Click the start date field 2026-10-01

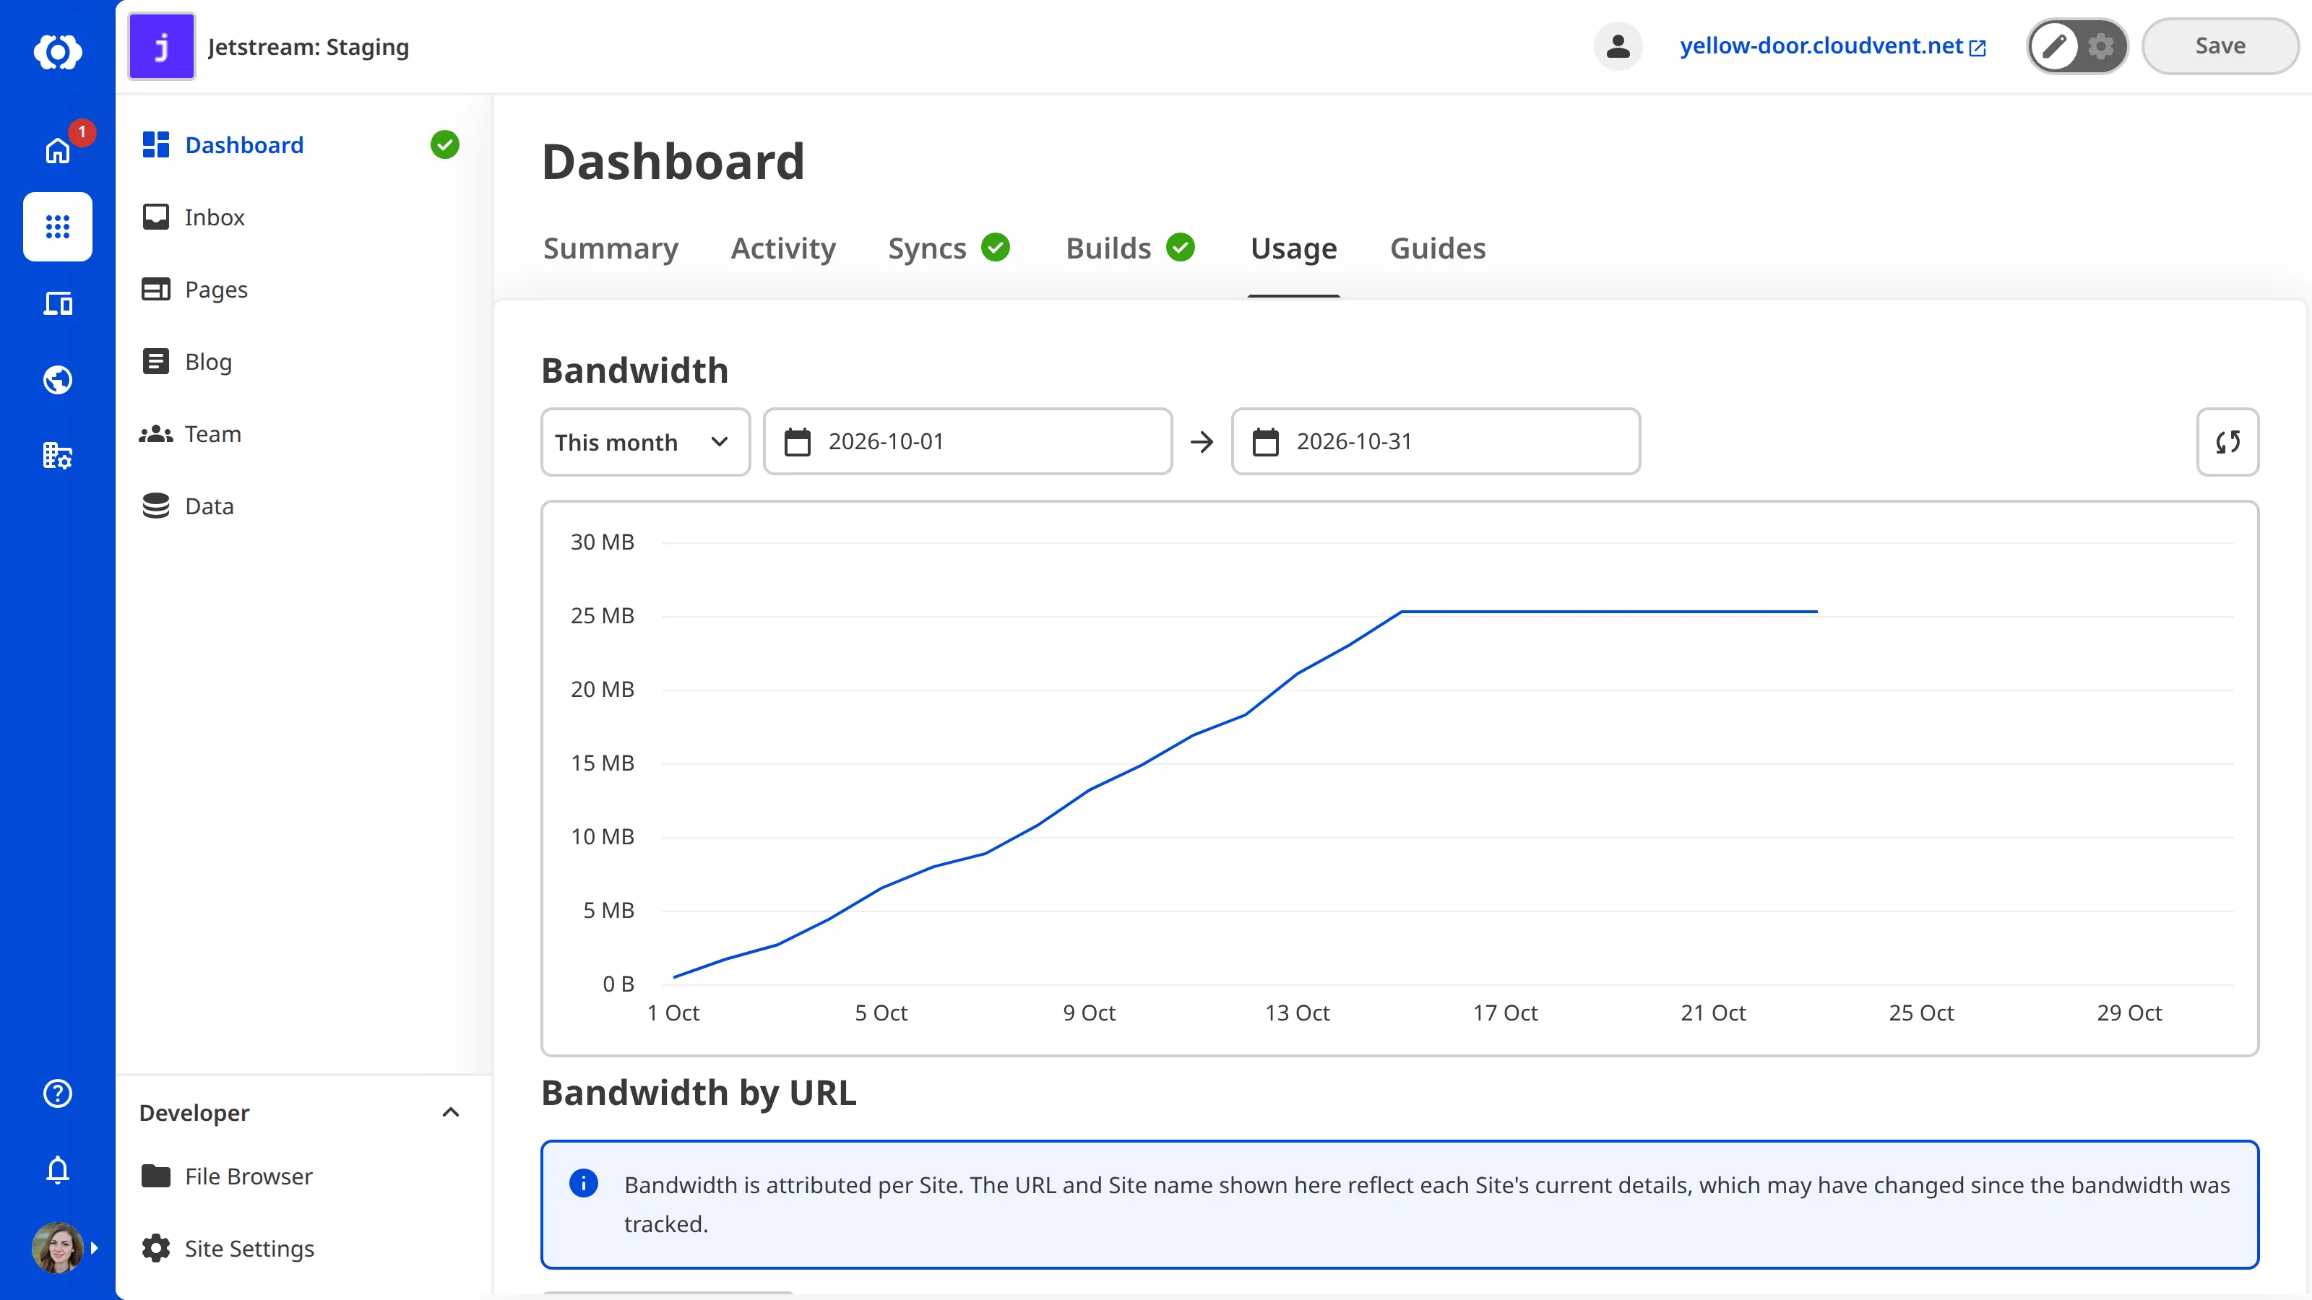click(967, 441)
